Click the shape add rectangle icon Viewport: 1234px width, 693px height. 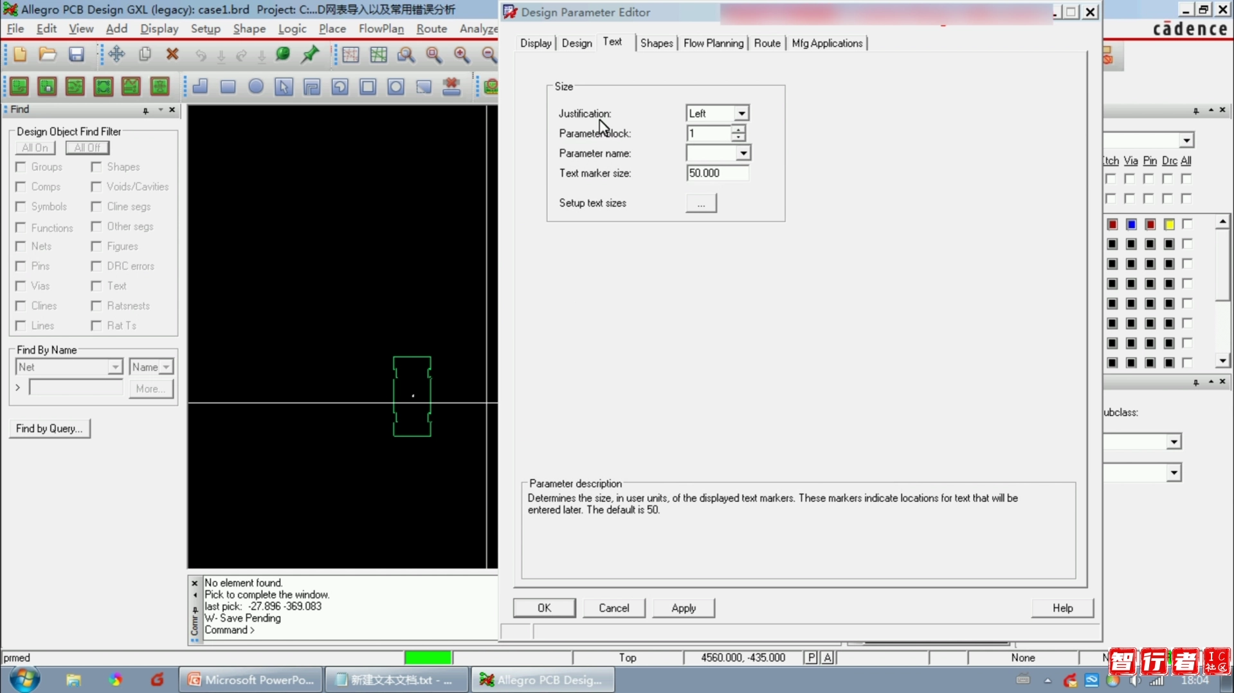click(228, 86)
